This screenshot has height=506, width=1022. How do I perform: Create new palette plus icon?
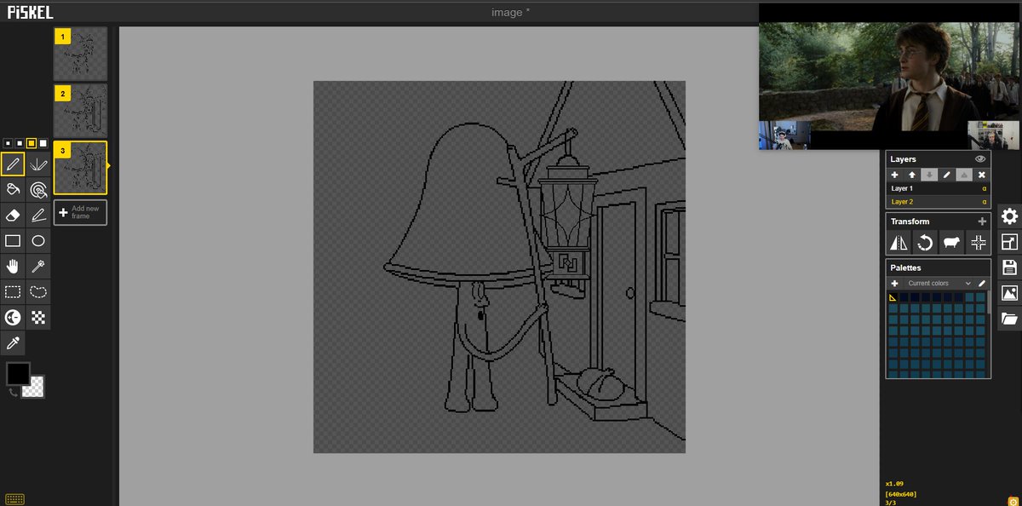pos(894,284)
